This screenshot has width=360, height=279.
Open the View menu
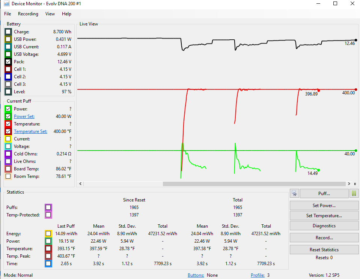(x=50, y=14)
